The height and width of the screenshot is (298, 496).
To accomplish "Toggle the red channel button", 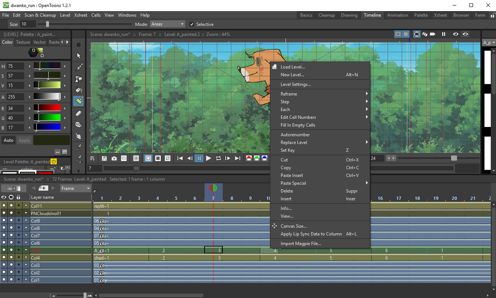I will [x=249, y=158].
